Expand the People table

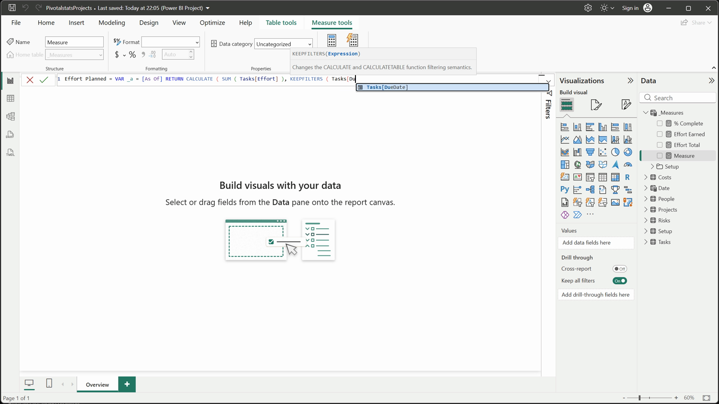point(646,199)
